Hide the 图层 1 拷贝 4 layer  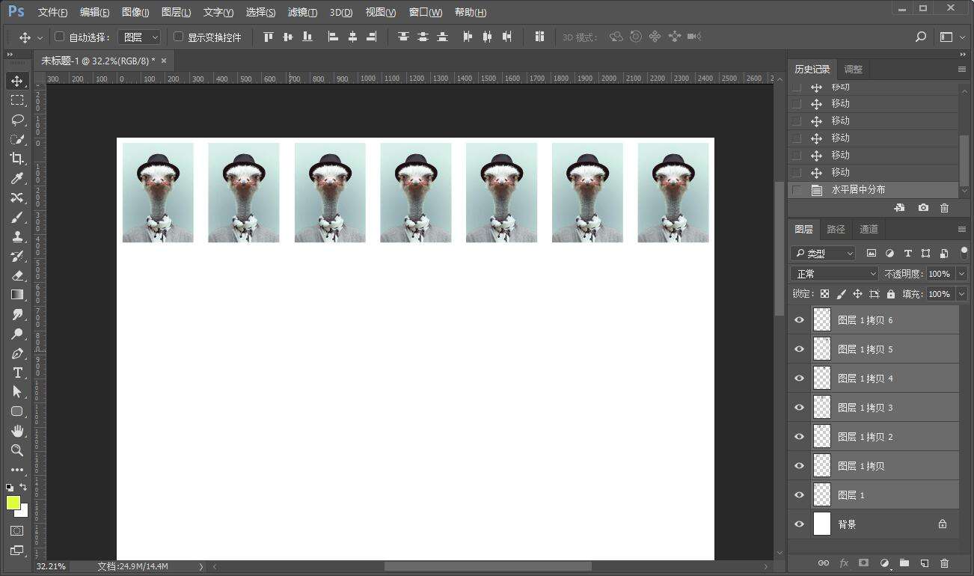799,379
